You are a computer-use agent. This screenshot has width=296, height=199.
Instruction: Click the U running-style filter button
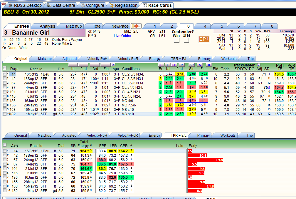click(x=208, y=65)
